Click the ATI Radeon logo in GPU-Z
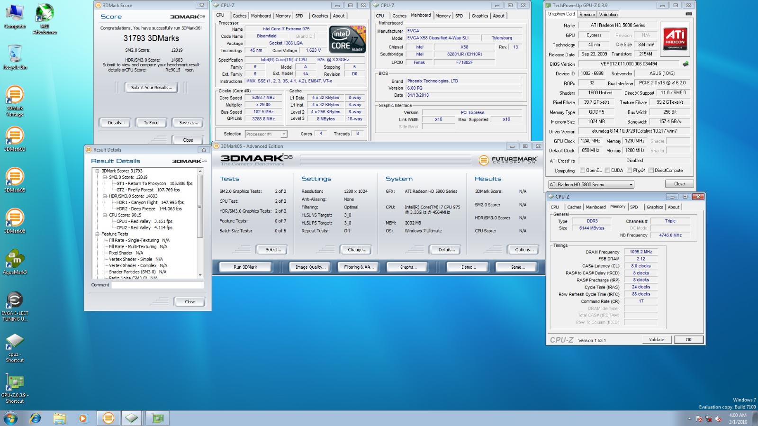The height and width of the screenshot is (426, 758). (x=675, y=38)
